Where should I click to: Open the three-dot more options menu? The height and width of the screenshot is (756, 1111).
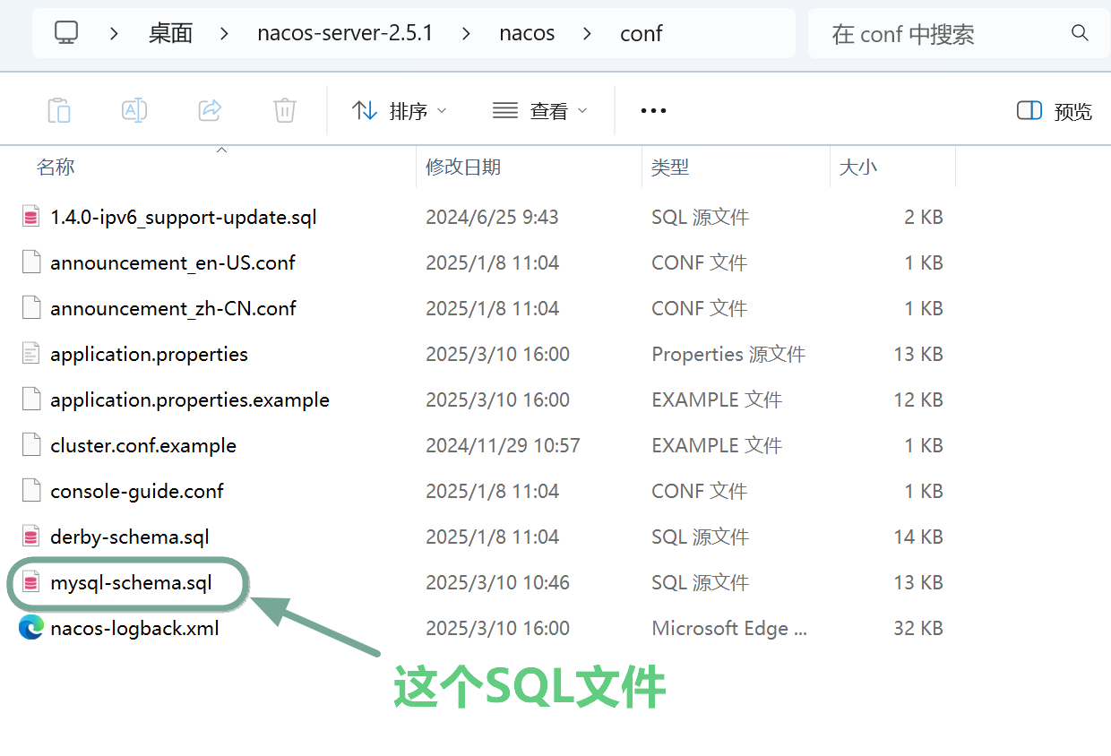click(653, 111)
